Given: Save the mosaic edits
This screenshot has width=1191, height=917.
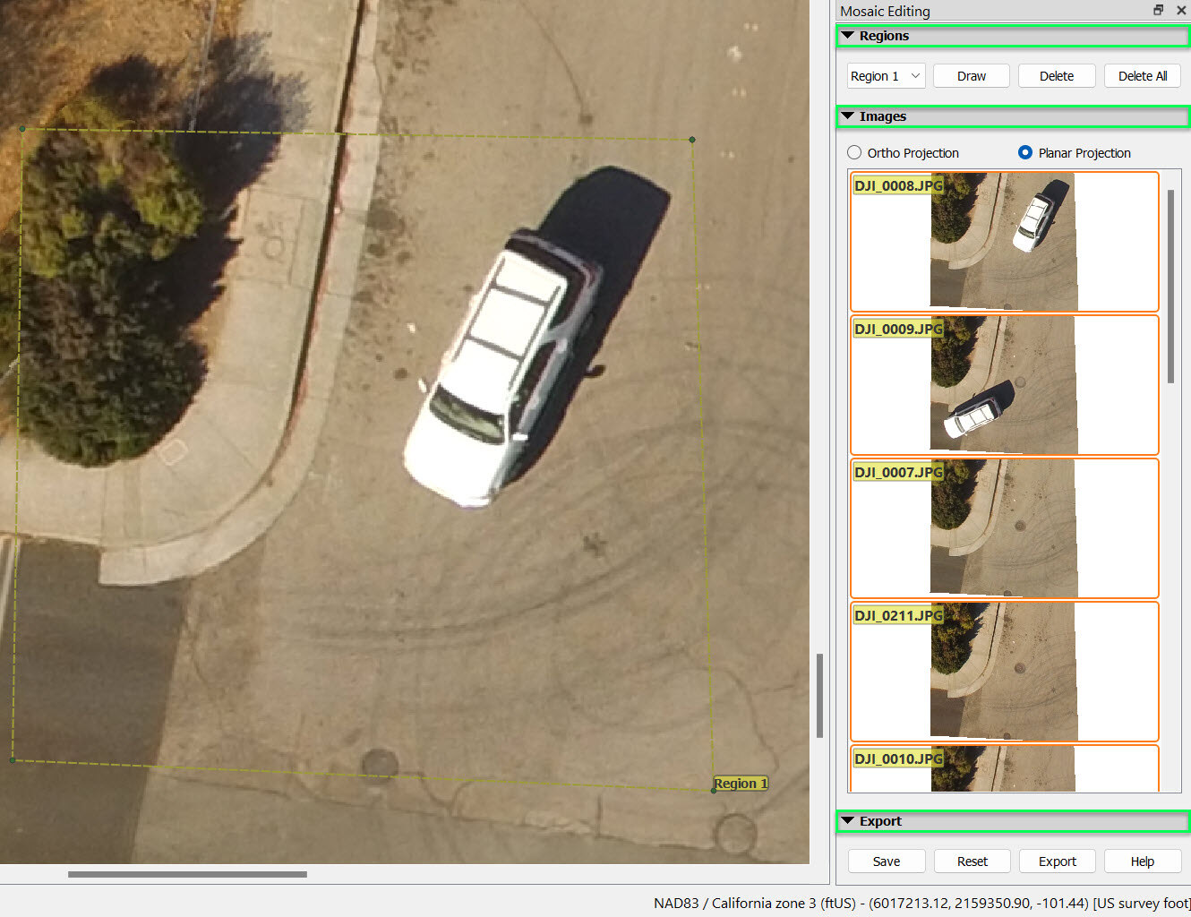Looking at the screenshot, I should [886, 861].
